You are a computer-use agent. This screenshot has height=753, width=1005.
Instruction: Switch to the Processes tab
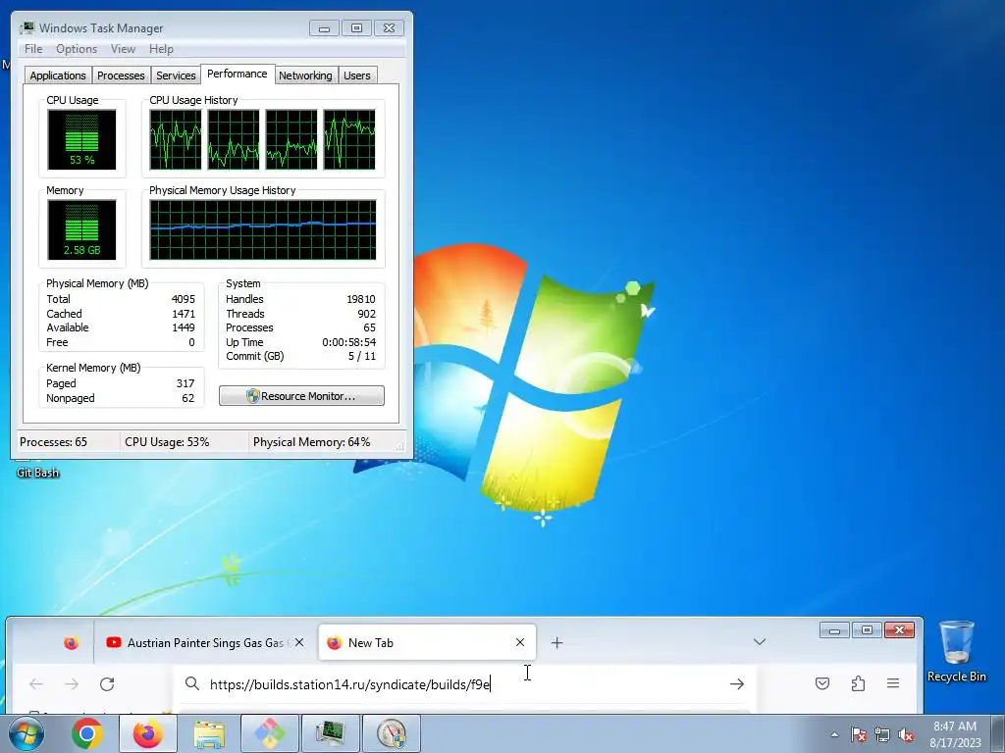(121, 75)
